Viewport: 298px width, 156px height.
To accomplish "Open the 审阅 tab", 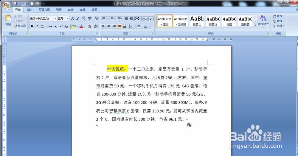I will (83, 10).
